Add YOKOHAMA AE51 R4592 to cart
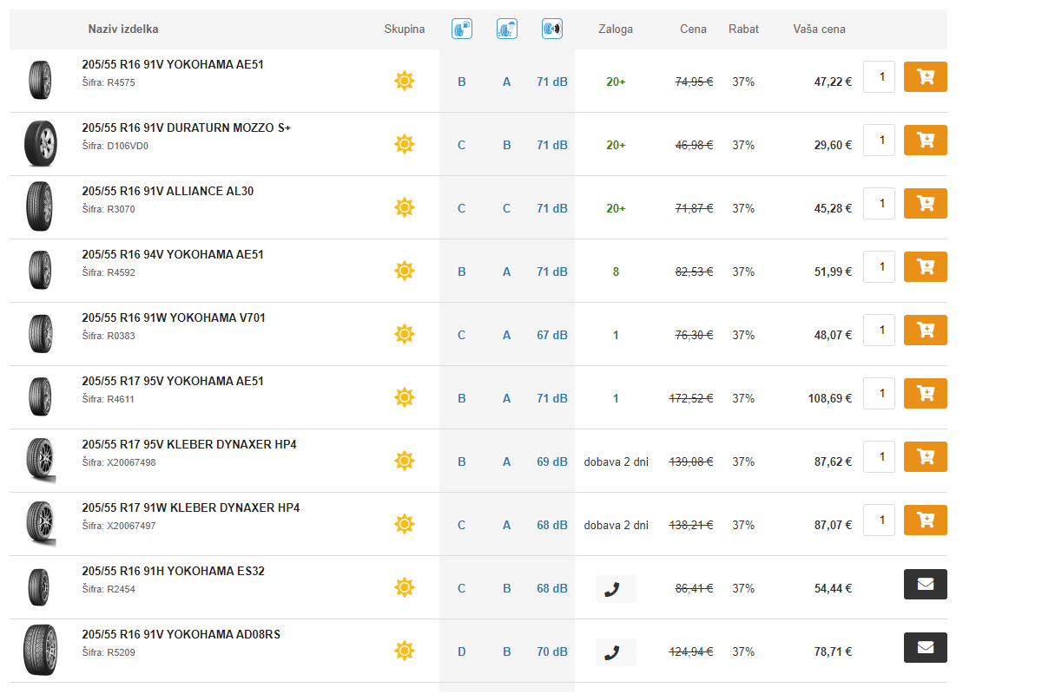The height and width of the screenshot is (694, 1042). (x=926, y=266)
